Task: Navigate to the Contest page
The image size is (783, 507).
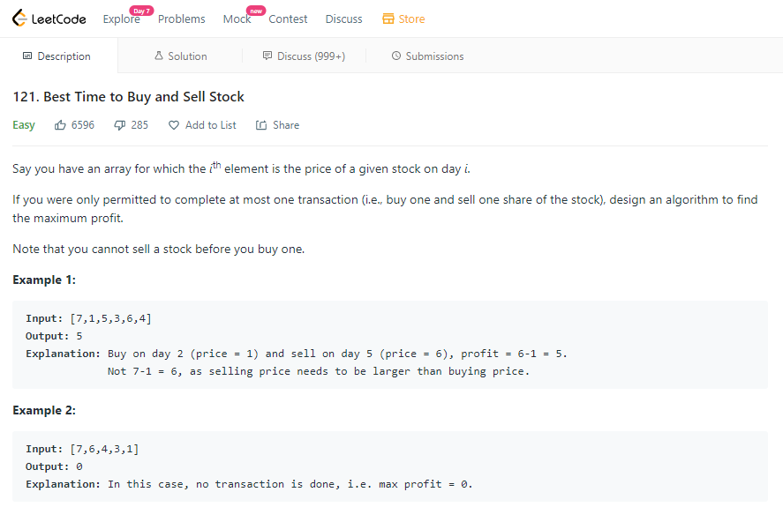Action: tap(288, 19)
